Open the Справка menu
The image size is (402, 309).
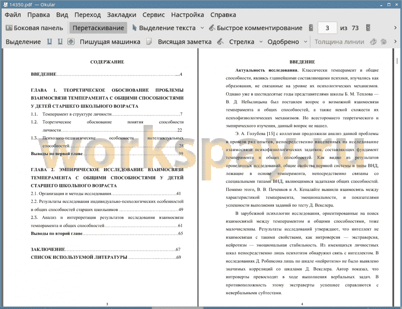pos(223,15)
